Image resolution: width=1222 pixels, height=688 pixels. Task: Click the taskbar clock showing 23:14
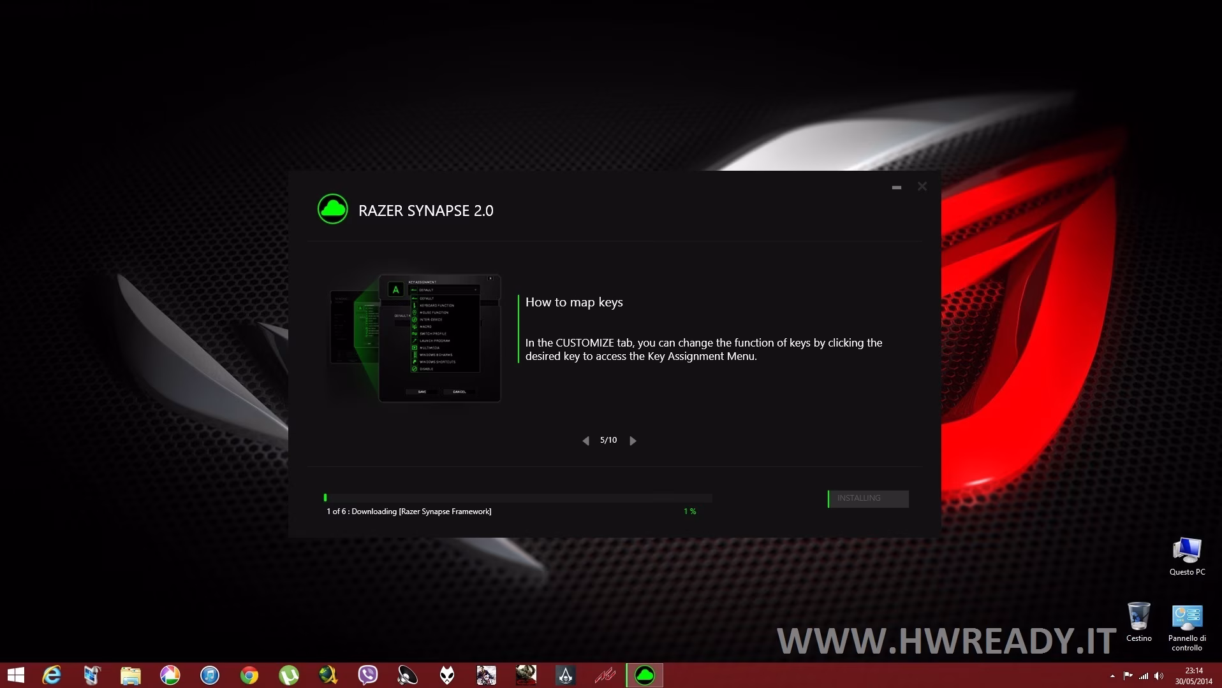tap(1194, 676)
